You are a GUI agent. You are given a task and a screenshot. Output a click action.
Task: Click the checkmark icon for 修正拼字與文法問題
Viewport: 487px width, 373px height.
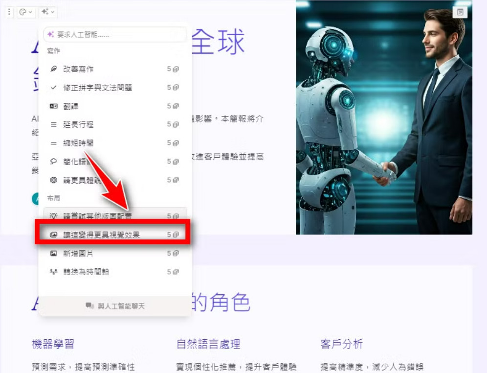53,87
